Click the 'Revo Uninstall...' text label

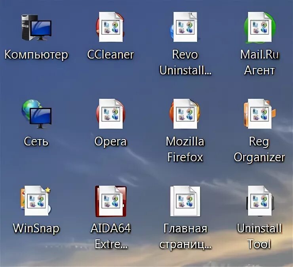coord(185,62)
